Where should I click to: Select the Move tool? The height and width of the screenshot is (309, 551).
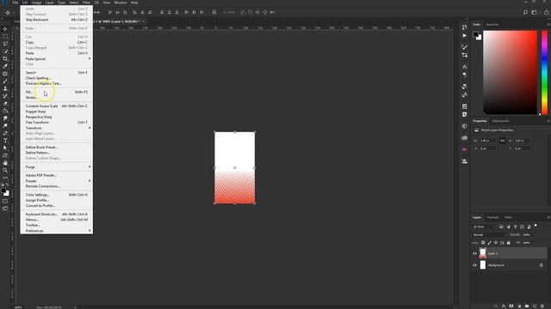point(5,28)
